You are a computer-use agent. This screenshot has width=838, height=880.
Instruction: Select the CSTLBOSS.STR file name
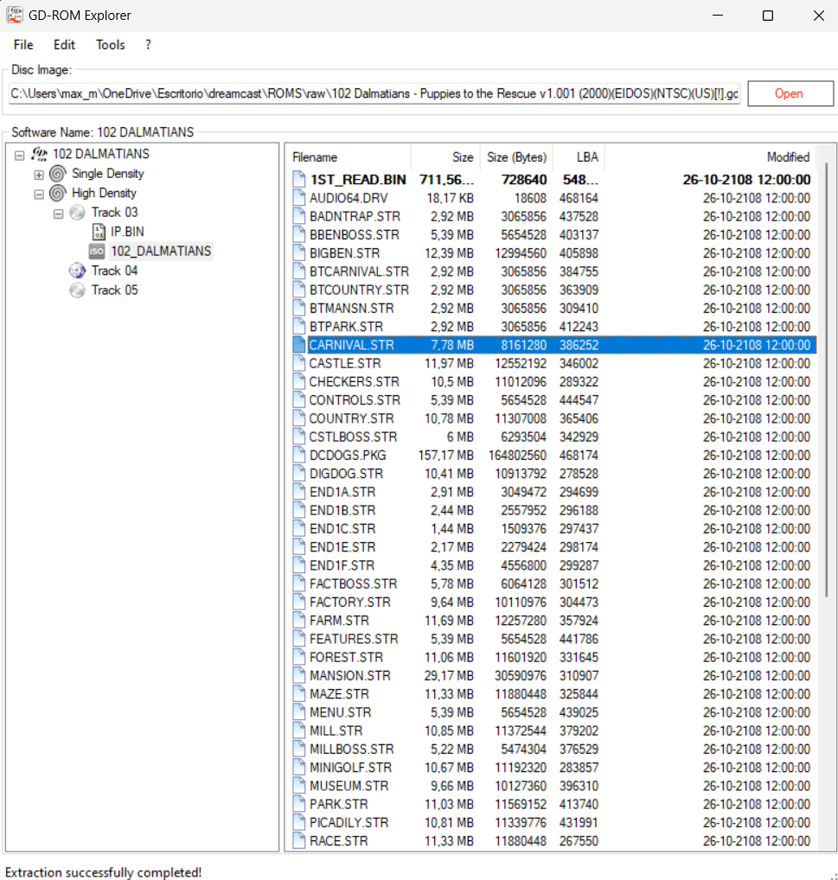coord(353,437)
